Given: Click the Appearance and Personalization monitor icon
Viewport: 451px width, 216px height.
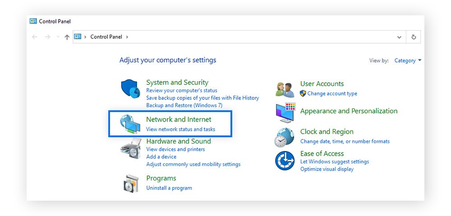Looking at the screenshot, I should click(285, 113).
